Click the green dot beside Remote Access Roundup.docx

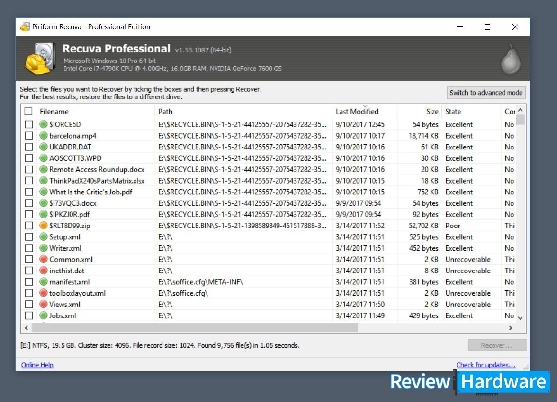click(x=44, y=170)
